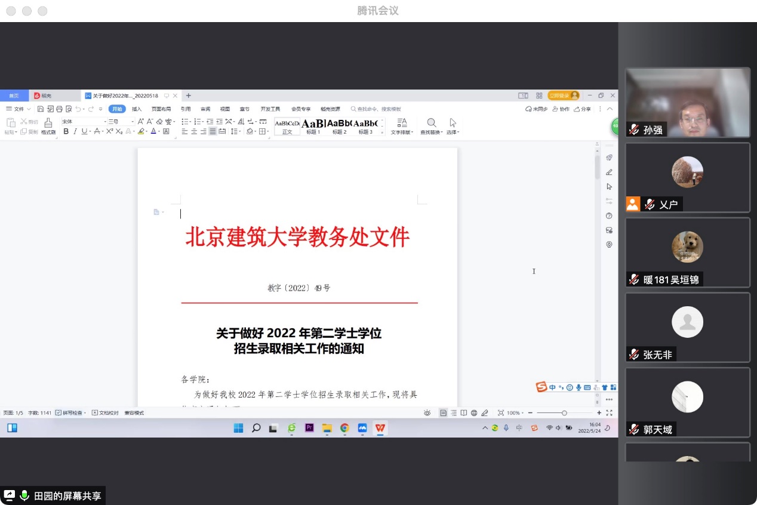Apply bold formatting with the B icon
Image resolution: width=757 pixels, height=505 pixels.
66,131
